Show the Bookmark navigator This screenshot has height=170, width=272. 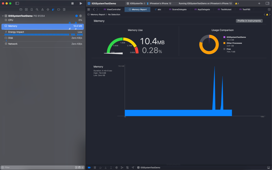coord(31,10)
